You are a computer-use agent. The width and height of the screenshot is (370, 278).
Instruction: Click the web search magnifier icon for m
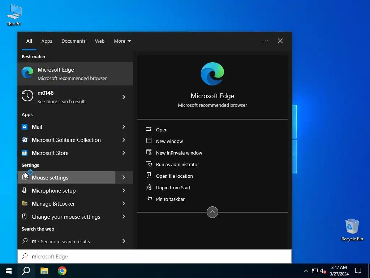(x=25, y=241)
